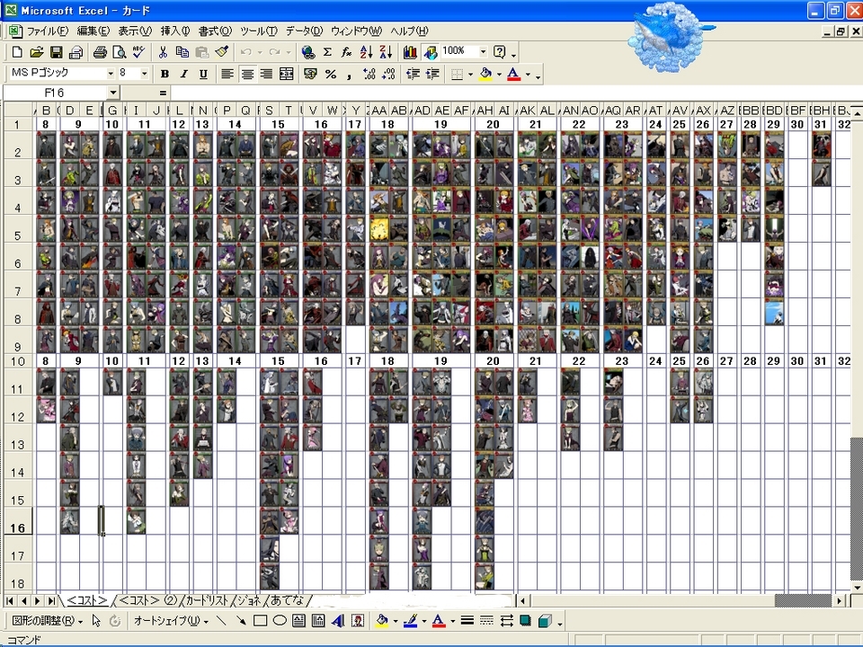The image size is (863, 647).
Task: Click the Increase Decimal icon
Action: (x=369, y=74)
